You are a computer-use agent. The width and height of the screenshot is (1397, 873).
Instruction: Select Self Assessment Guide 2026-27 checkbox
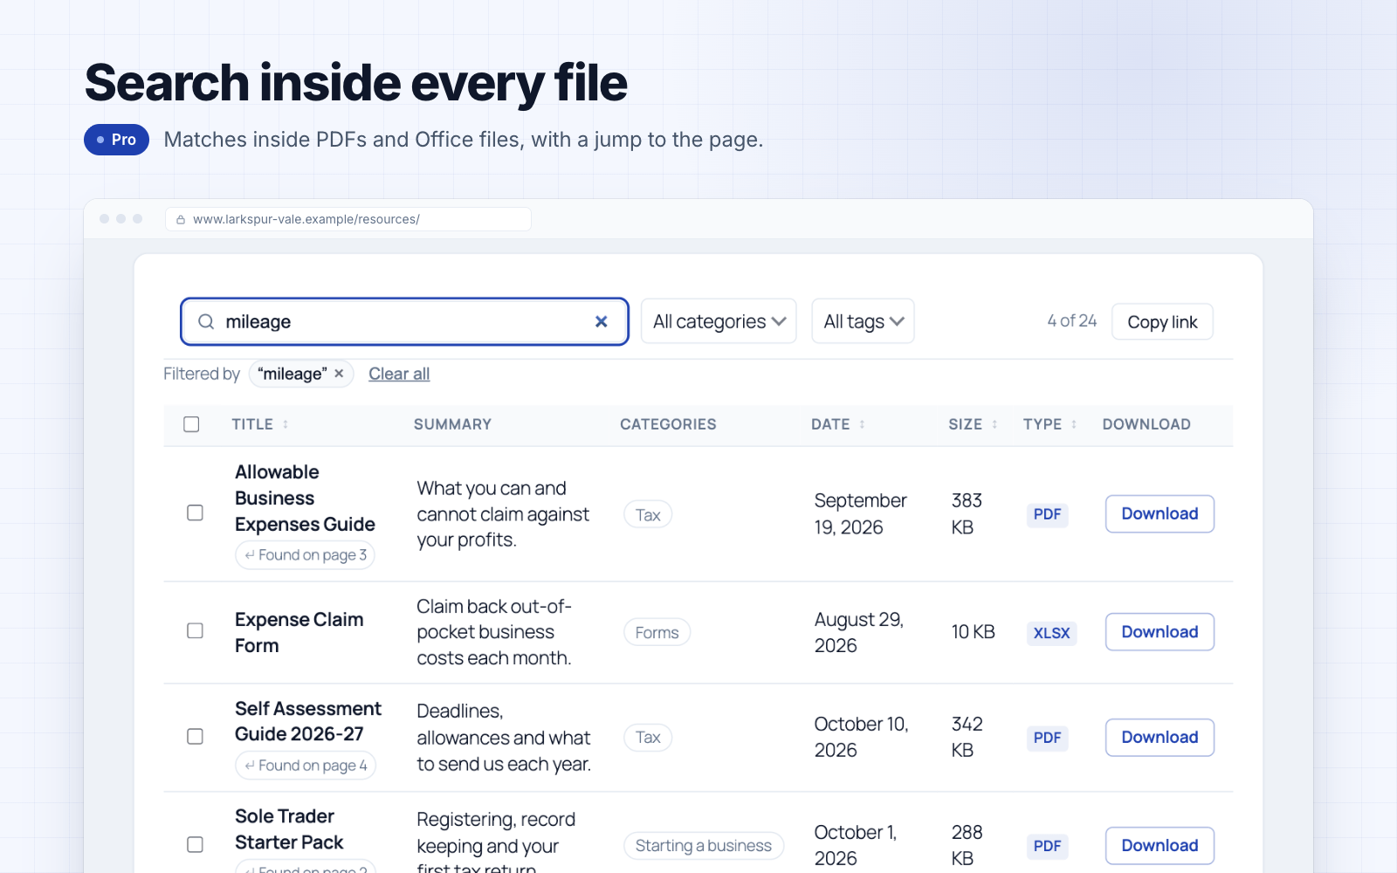(196, 737)
